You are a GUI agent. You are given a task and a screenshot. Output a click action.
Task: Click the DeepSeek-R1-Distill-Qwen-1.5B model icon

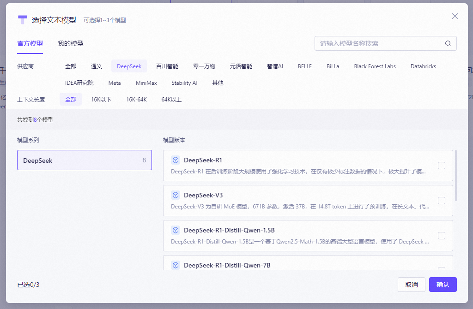(x=176, y=230)
